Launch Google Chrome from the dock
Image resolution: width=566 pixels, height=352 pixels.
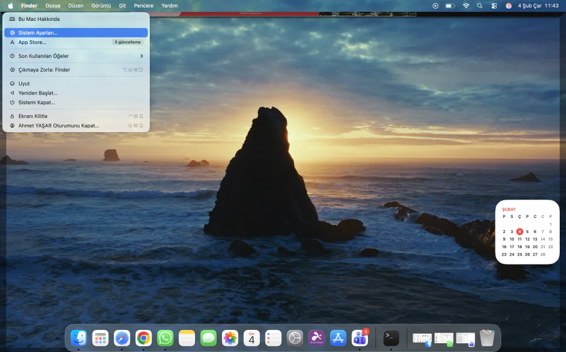[143, 338]
